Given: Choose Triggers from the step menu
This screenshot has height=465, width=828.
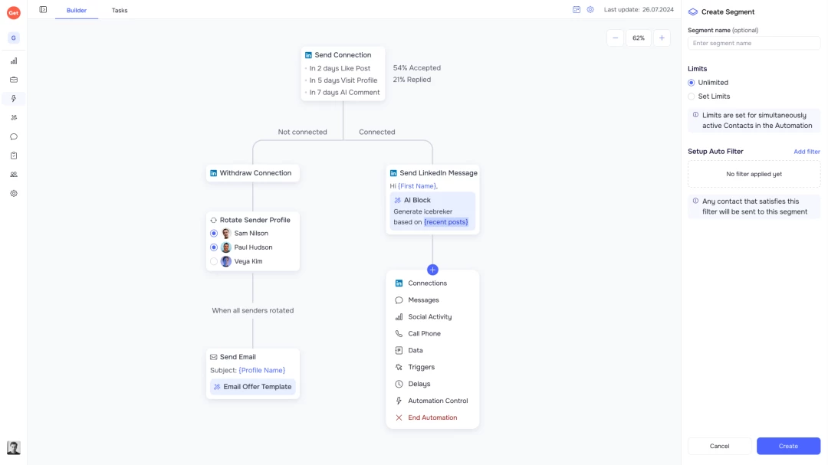Looking at the screenshot, I should [x=421, y=367].
